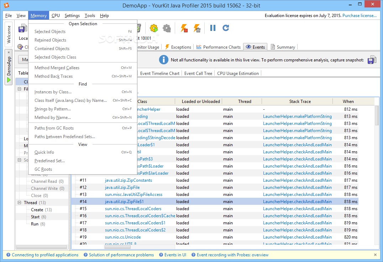The image size is (383, 262).
Task: Click the green play icon on DemoApp tab
Action: pyautogui.click(x=9, y=80)
